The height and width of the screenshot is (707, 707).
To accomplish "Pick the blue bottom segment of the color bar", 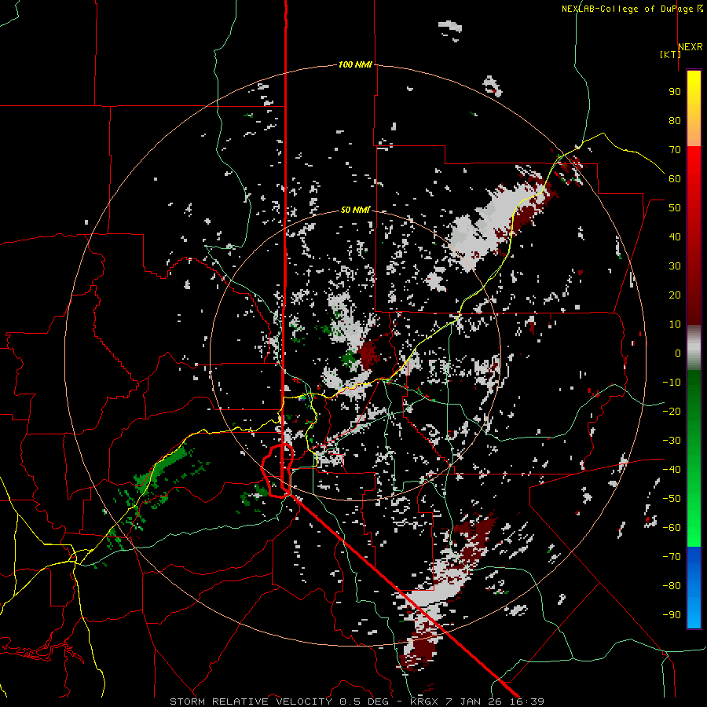I will 694,588.
